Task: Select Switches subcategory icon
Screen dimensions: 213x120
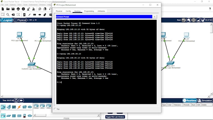Action: 8,116
